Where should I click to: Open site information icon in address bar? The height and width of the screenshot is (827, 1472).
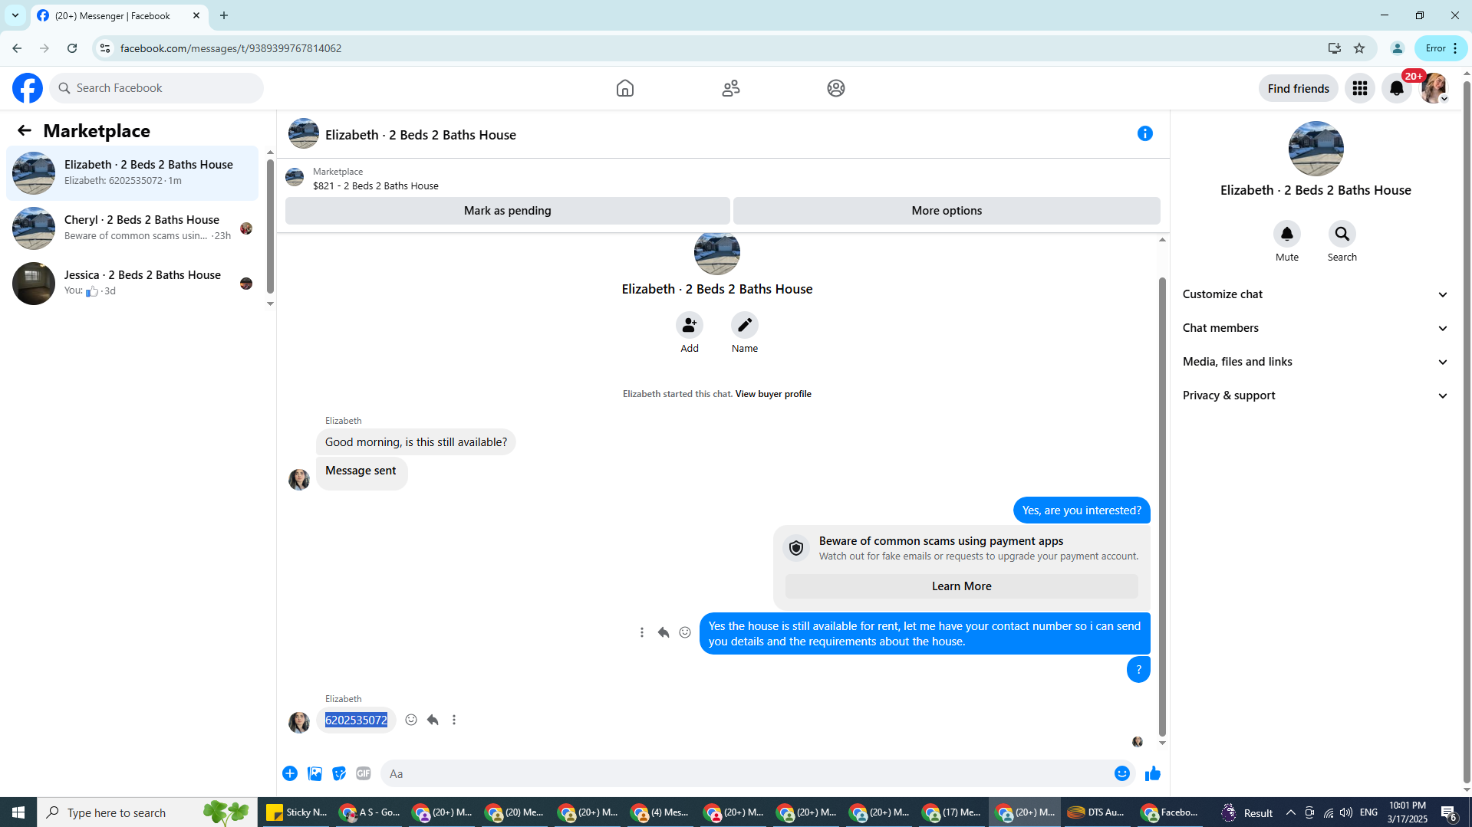[105, 48]
